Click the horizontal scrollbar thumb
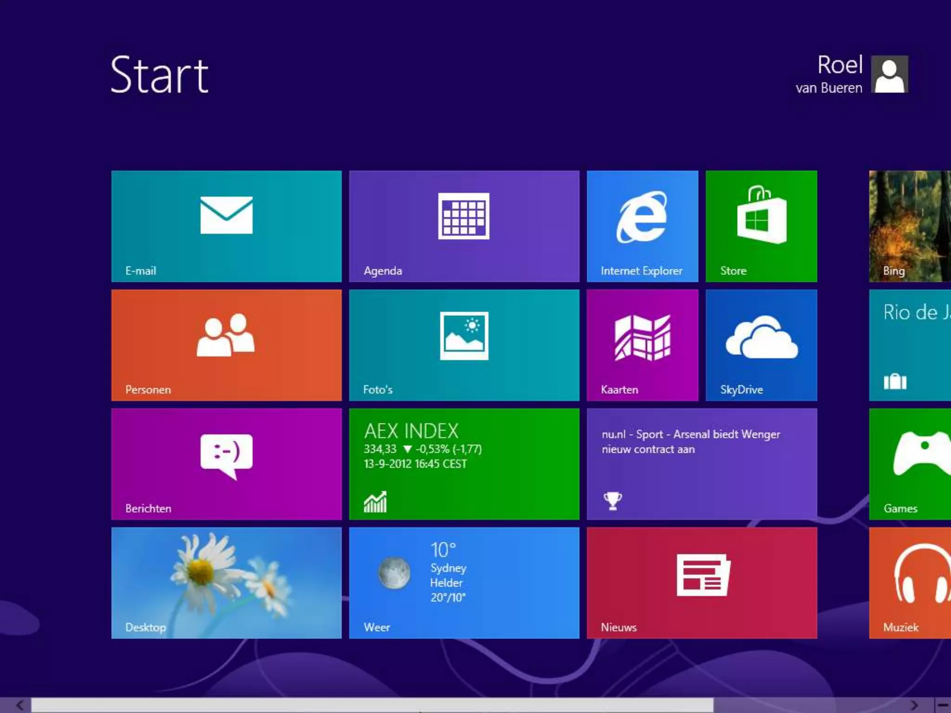The height and width of the screenshot is (713, 951). coord(372,706)
